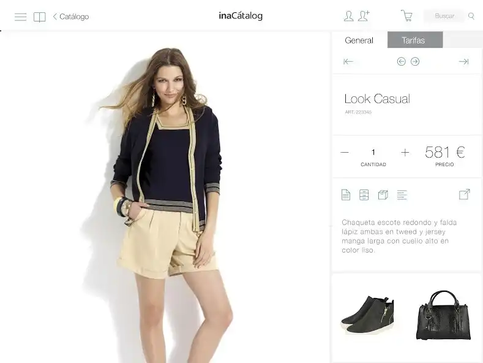Click the share export icon
This screenshot has height=363, width=483.
(x=464, y=194)
